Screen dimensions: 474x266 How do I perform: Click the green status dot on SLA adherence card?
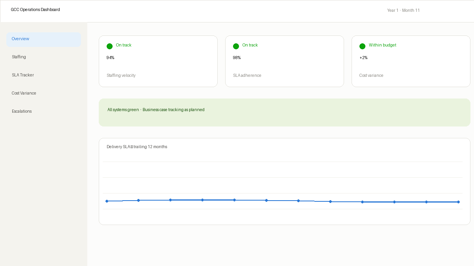236,46
